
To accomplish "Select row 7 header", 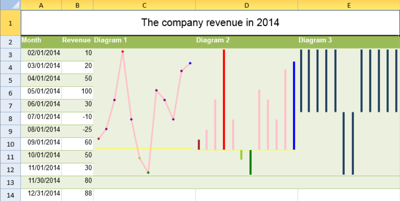I will pos(10,106).
